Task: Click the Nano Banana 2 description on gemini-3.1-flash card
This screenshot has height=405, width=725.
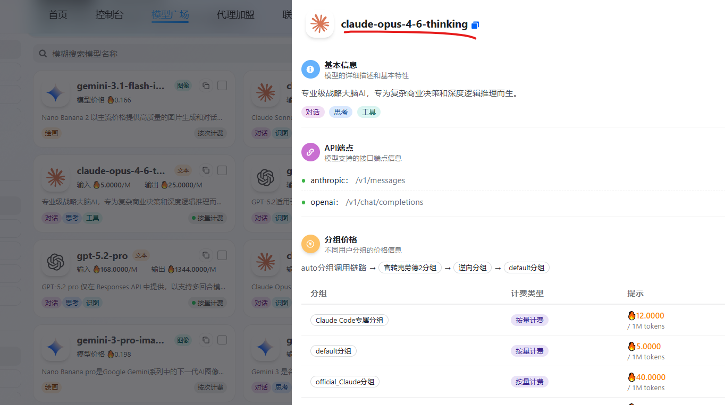Action: pyautogui.click(x=132, y=117)
